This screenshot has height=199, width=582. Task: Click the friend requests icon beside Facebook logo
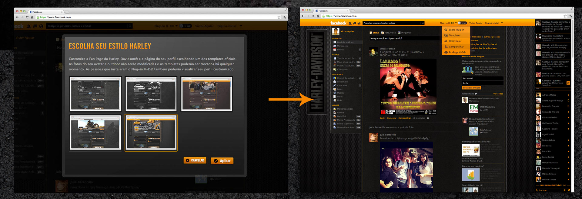coord(350,23)
